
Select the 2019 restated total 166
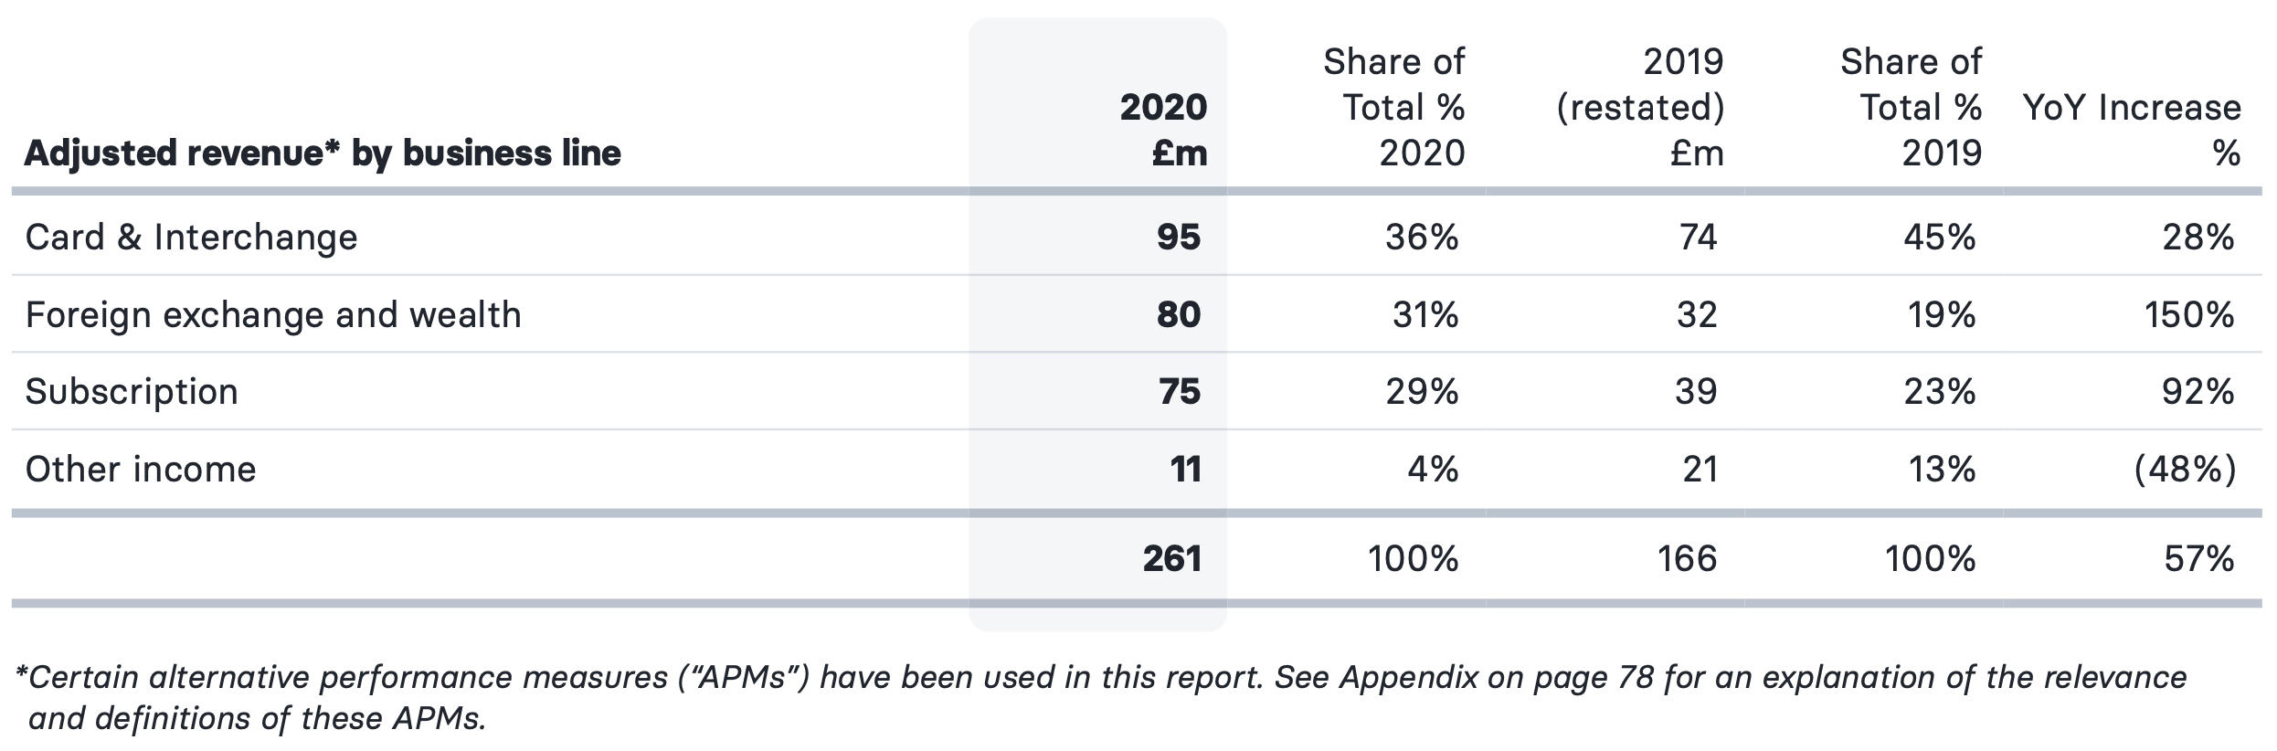pyautogui.click(x=1688, y=559)
